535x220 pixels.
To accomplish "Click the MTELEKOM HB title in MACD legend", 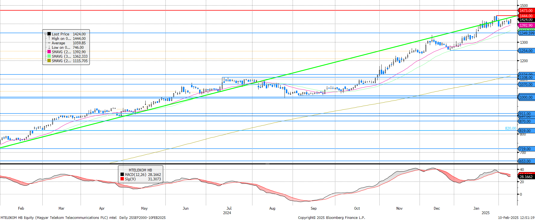I will [x=140, y=170].
